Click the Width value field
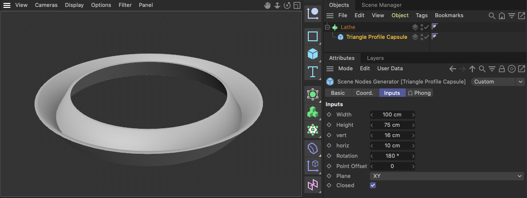Image resolution: width=527 pixels, height=198 pixels. (392, 114)
